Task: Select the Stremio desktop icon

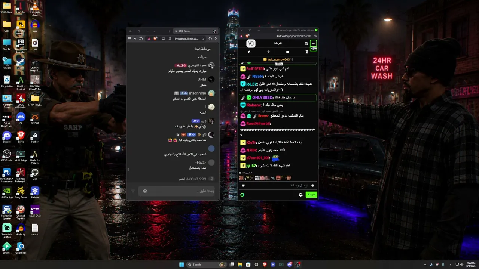Action: tap(7, 248)
